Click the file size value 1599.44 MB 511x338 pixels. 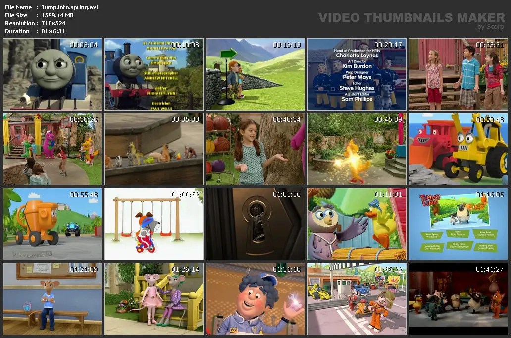[57, 15]
